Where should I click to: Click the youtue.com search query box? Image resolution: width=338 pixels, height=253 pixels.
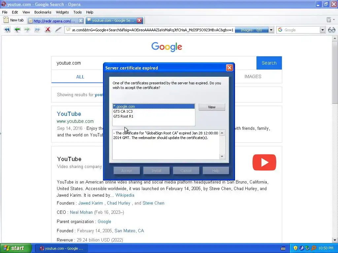pos(154,63)
